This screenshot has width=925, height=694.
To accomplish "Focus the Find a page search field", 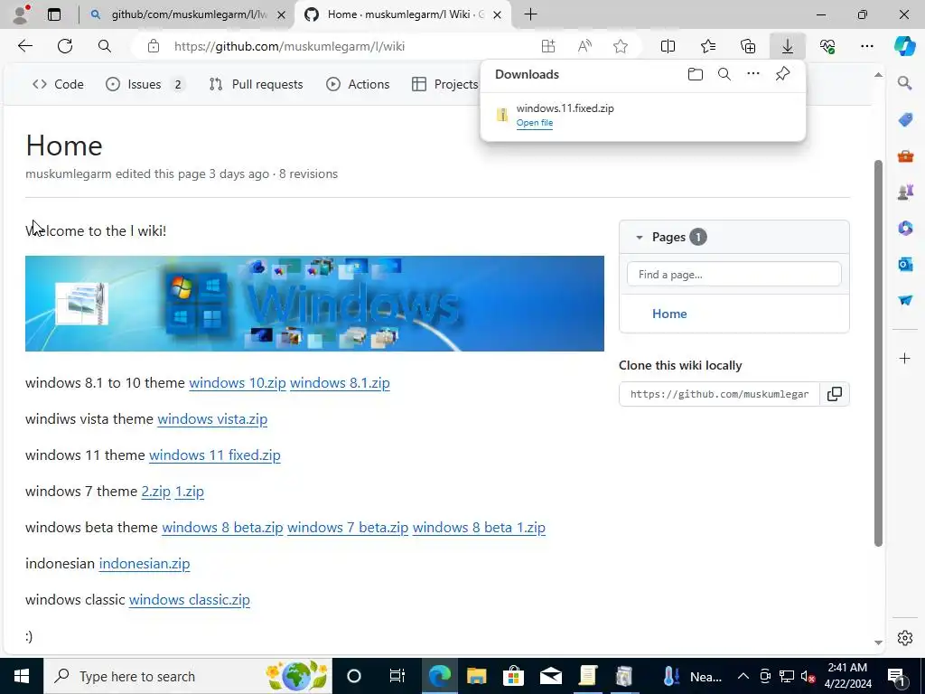I will click(x=733, y=275).
